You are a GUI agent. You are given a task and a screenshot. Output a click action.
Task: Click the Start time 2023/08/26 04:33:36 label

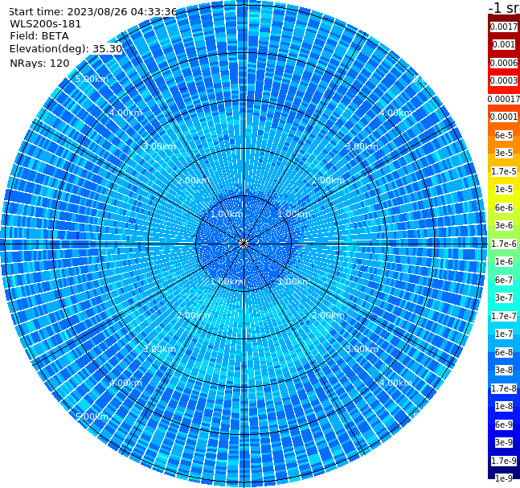click(x=92, y=11)
